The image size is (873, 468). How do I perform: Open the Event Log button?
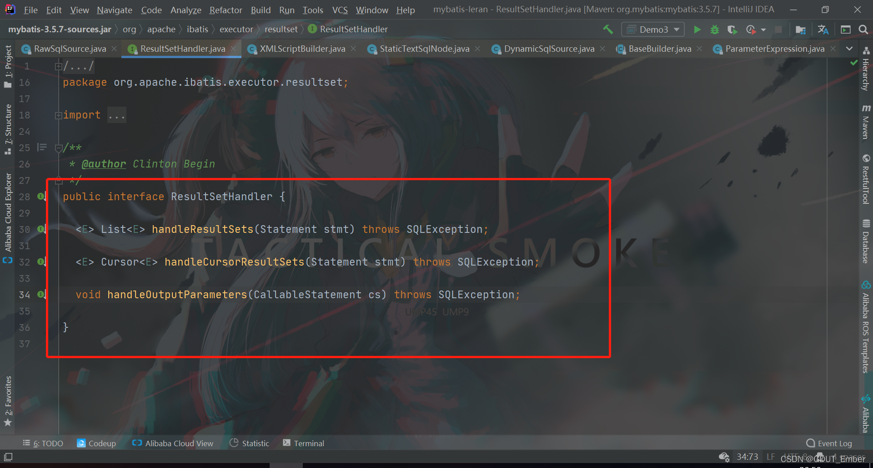pyautogui.click(x=829, y=443)
